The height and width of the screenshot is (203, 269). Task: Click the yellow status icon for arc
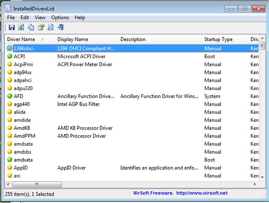pyautogui.click(x=10, y=175)
